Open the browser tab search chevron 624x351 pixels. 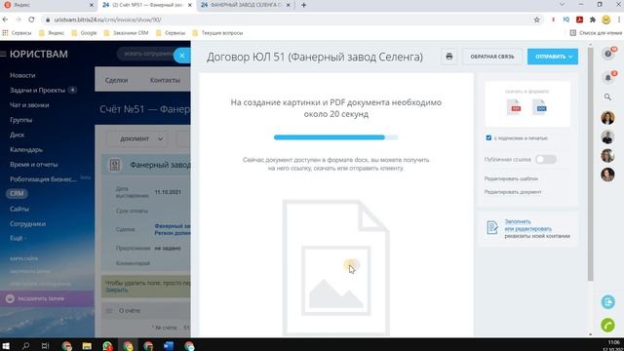point(562,4)
